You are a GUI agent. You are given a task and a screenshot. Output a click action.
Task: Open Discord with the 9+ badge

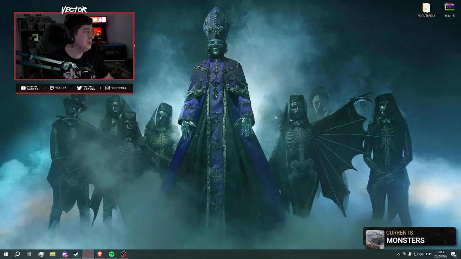(64, 254)
